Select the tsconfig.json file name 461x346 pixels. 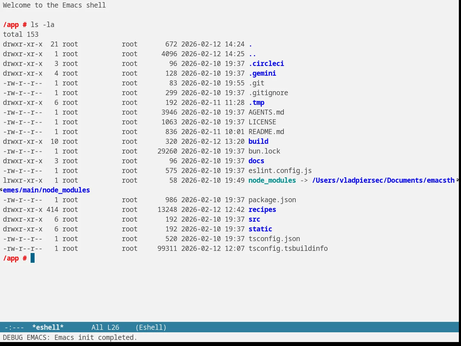274,239
